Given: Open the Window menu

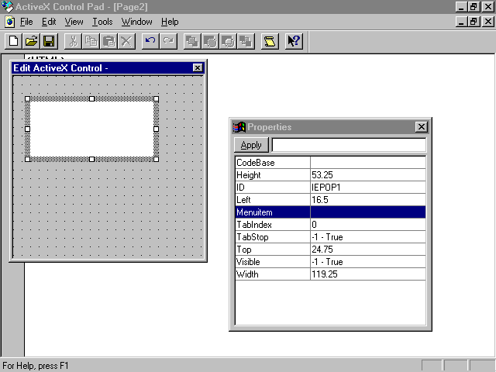Looking at the screenshot, I should (x=136, y=22).
